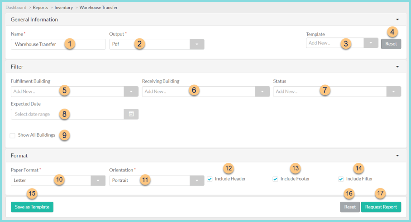
Task: Open the Paper Format dropdown arrow
Action: pos(98,180)
